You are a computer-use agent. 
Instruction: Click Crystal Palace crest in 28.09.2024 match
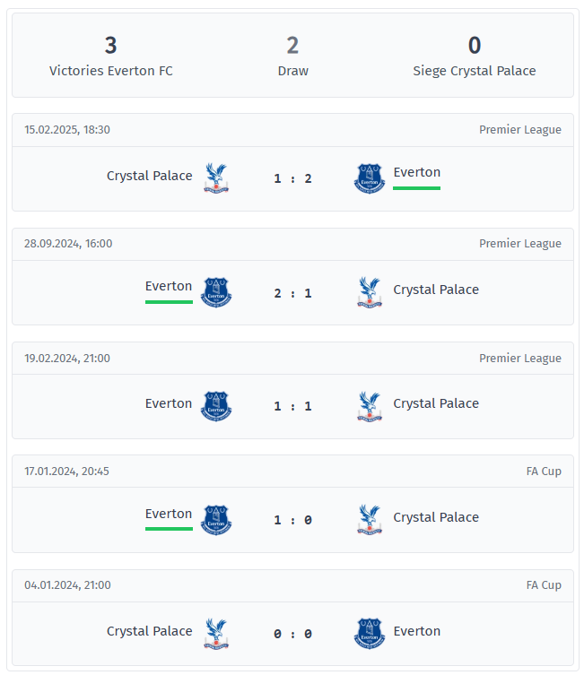coord(370,292)
